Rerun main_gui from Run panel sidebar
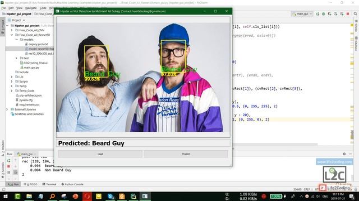The width and height of the screenshot is (359, 201). pyautogui.click(x=9, y=161)
